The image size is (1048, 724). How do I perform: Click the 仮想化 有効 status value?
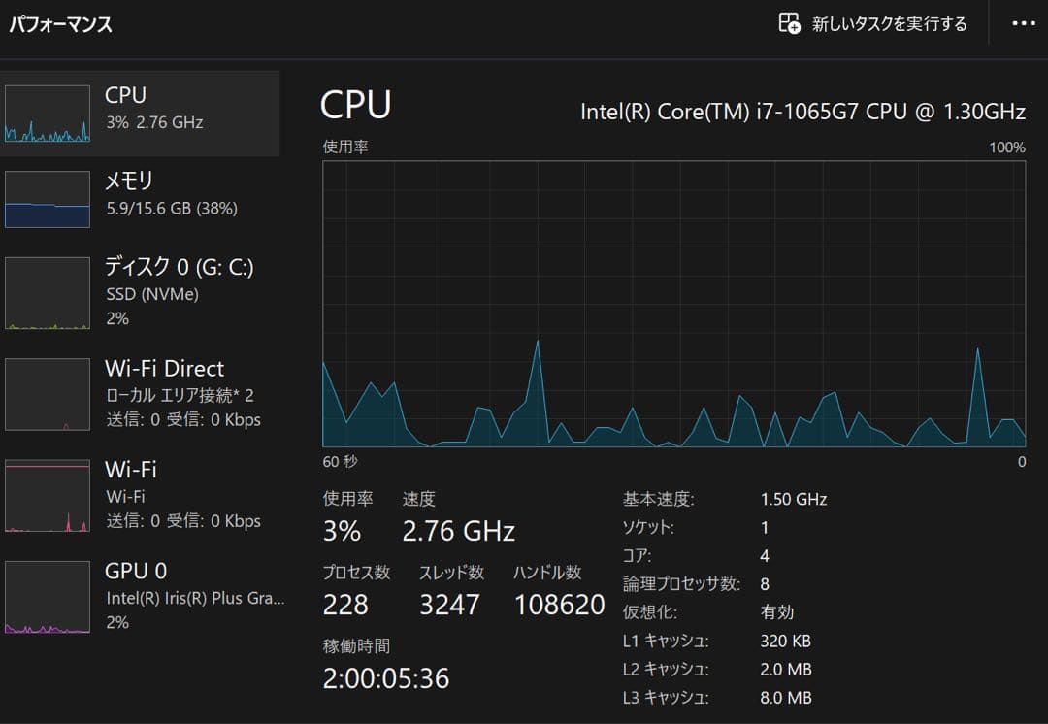tap(776, 612)
